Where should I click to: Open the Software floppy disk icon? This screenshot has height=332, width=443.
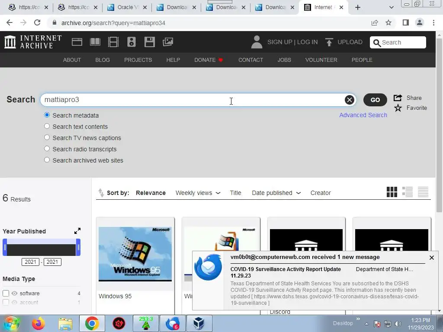pos(149,42)
